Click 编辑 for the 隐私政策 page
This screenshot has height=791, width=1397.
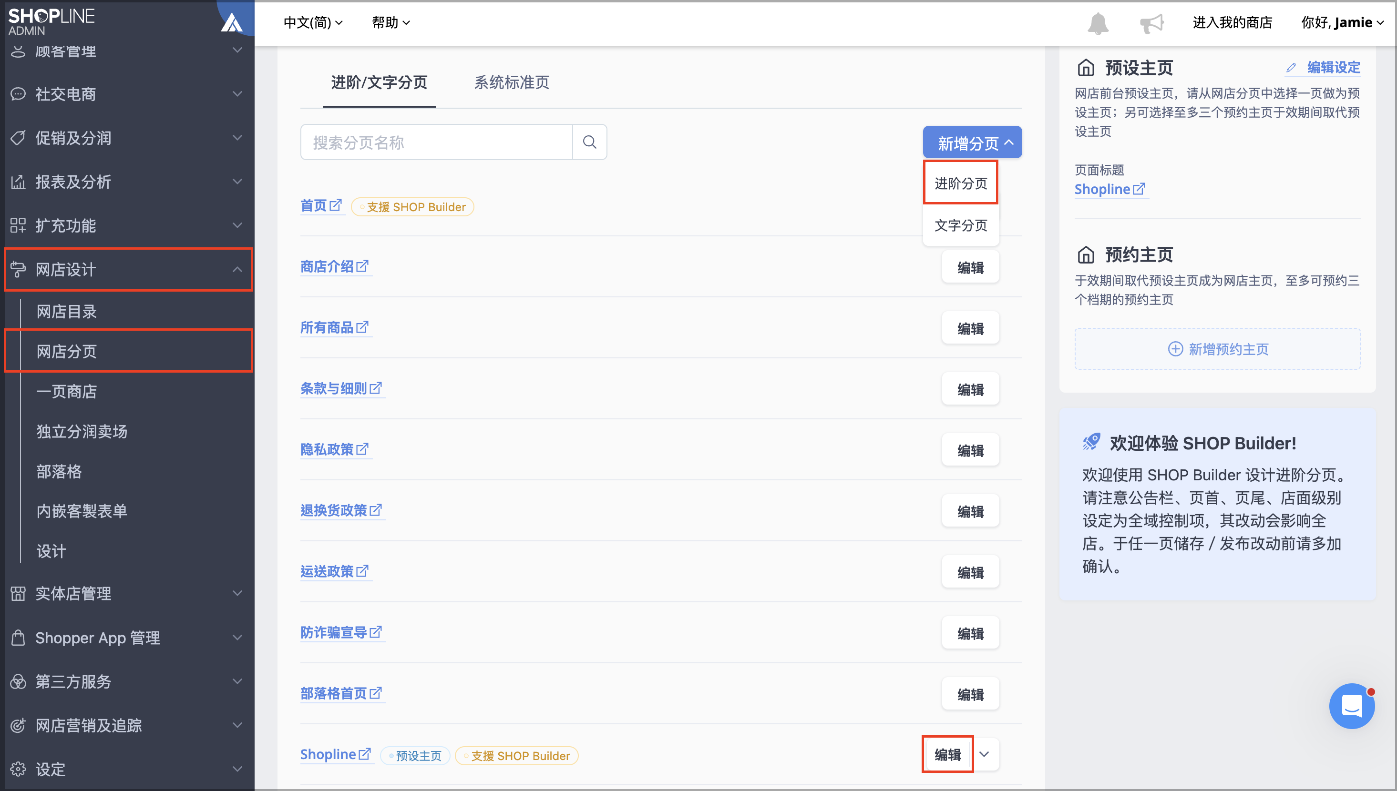point(970,450)
